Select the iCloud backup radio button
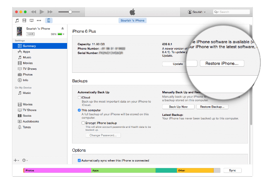Viewport: 265px width, 194px height. click(x=79, y=98)
